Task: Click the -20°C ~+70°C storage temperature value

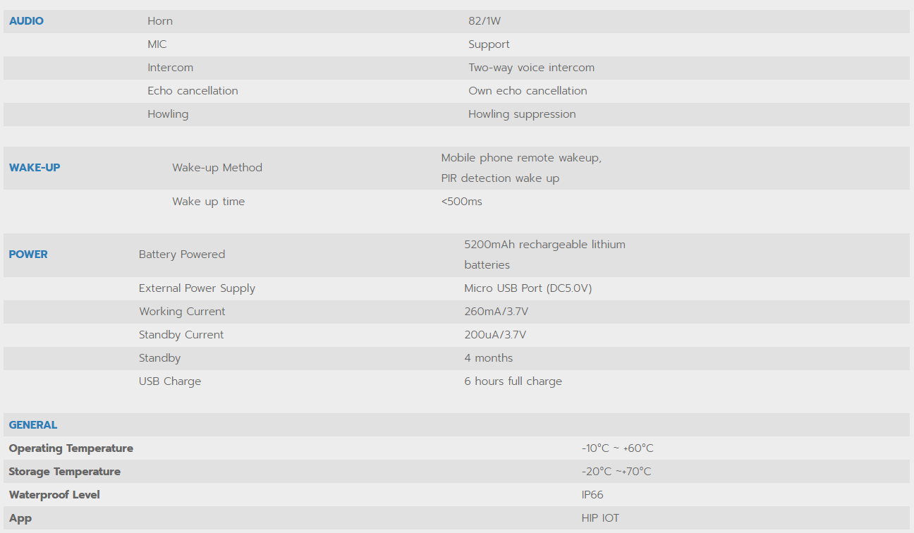Action: pyautogui.click(x=616, y=472)
